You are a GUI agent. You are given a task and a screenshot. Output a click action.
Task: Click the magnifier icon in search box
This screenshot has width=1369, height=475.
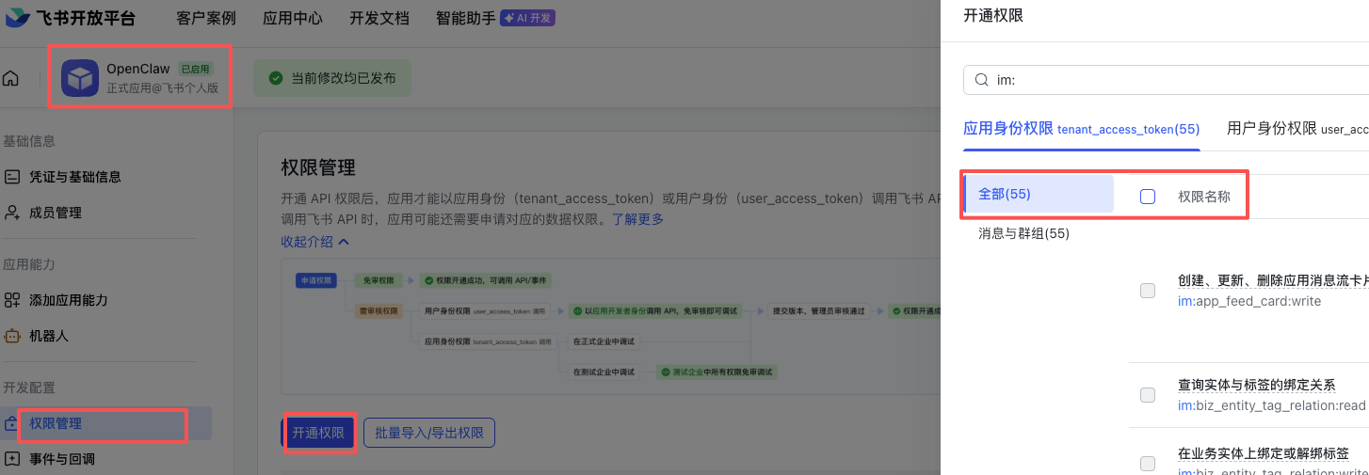tap(981, 80)
